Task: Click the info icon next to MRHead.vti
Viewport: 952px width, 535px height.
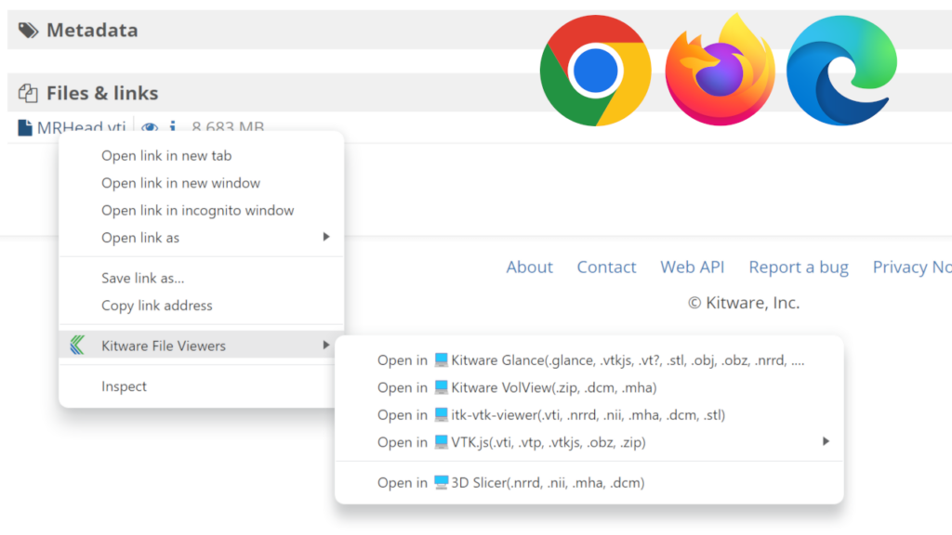Action: (x=173, y=126)
